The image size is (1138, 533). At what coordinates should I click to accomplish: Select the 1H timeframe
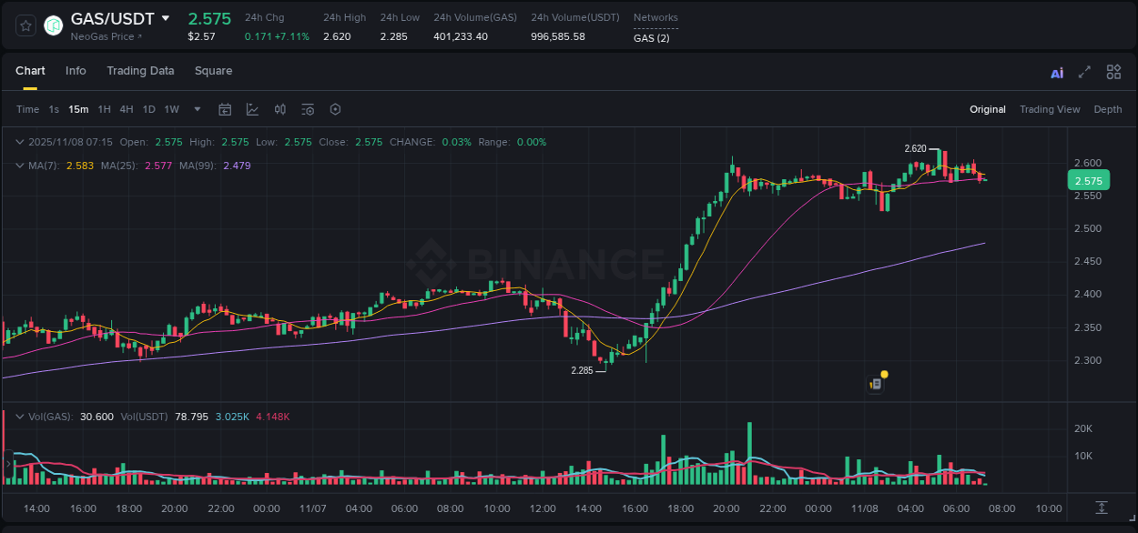[x=105, y=109]
